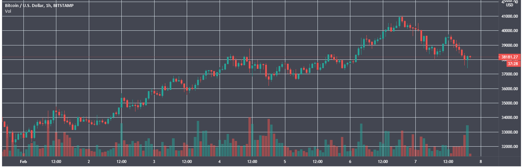Click the 41000.00 price axis label

(x=509, y=16)
